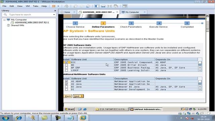Click the VMware network adapter status icon
The height and width of the screenshot is (121, 215).
(x=189, y=113)
